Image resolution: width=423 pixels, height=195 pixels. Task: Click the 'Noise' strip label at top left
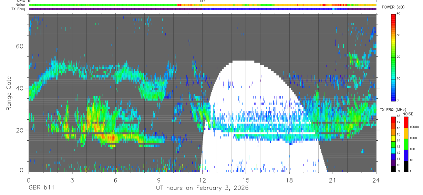coord(20,5)
